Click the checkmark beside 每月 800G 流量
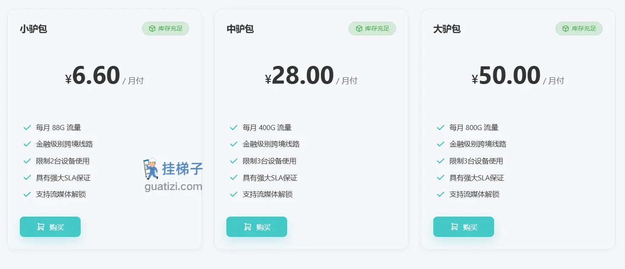The width and height of the screenshot is (625, 269). click(x=440, y=128)
